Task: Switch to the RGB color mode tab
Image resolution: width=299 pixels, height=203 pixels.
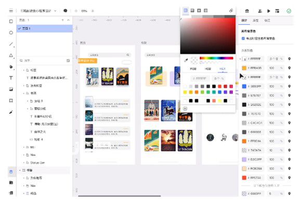Action: pyautogui.click(x=193, y=69)
